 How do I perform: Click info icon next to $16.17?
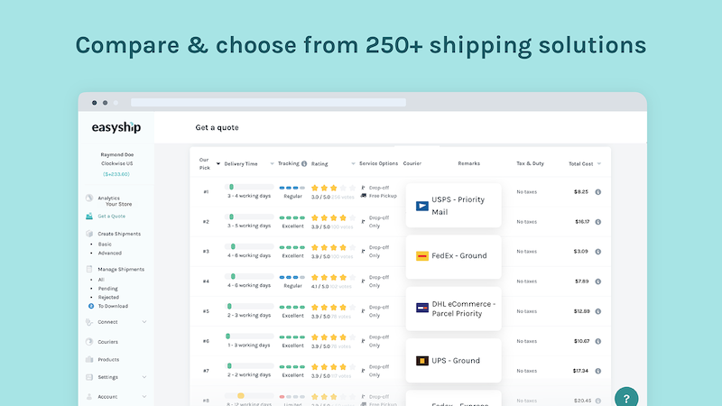598,222
